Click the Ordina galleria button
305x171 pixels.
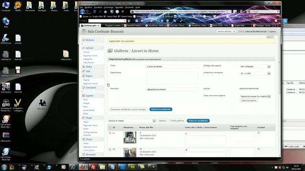177,121
